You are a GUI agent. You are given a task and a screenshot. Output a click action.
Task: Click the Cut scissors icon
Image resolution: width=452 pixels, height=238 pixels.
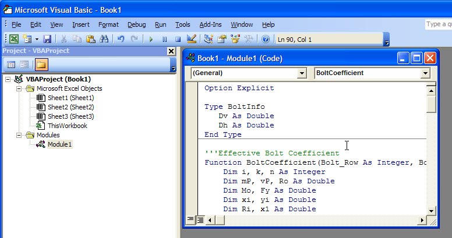pyautogui.click(x=63, y=39)
